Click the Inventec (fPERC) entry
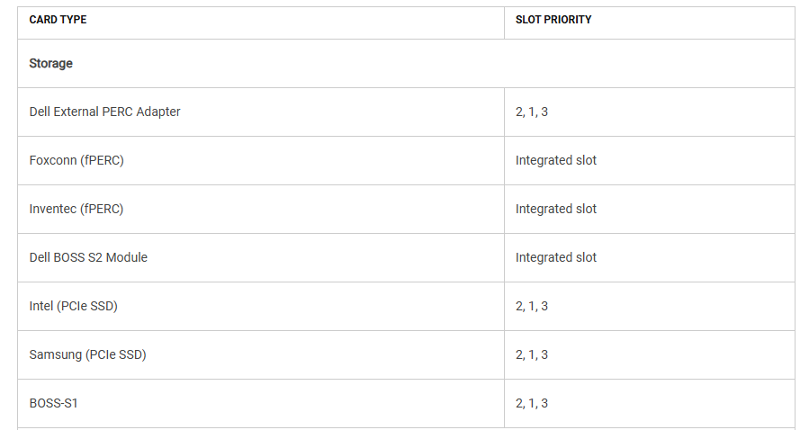Image resolution: width=800 pixels, height=430 pixels. [76, 210]
